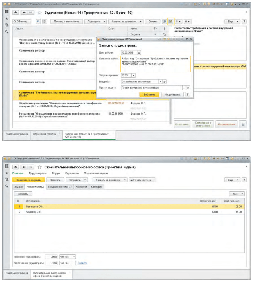Open sections grid menu in the project task window

point(7,166)
